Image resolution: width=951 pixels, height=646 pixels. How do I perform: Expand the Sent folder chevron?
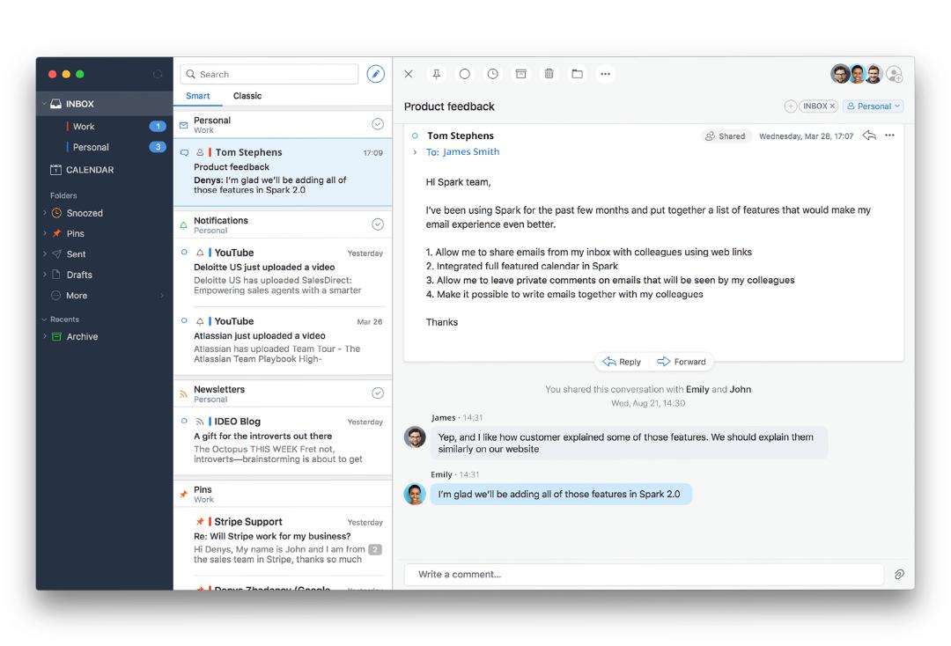click(44, 254)
